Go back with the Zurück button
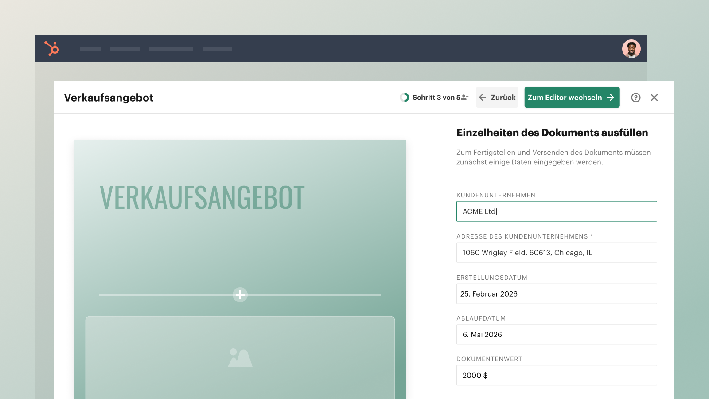The height and width of the screenshot is (399, 709). pyautogui.click(x=497, y=98)
